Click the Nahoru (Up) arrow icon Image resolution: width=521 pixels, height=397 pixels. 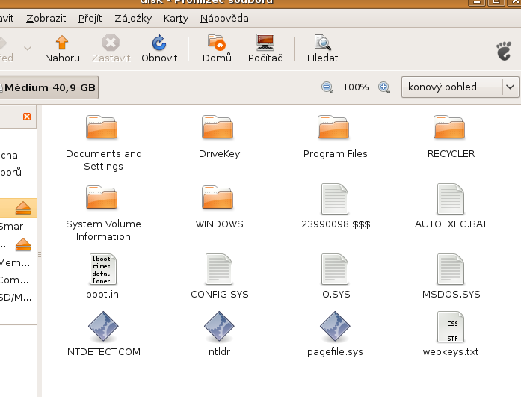point(62,43)
